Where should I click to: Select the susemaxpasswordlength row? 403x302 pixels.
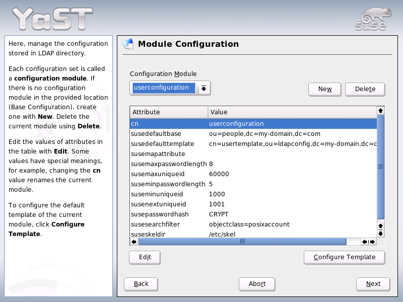[253, 164]
